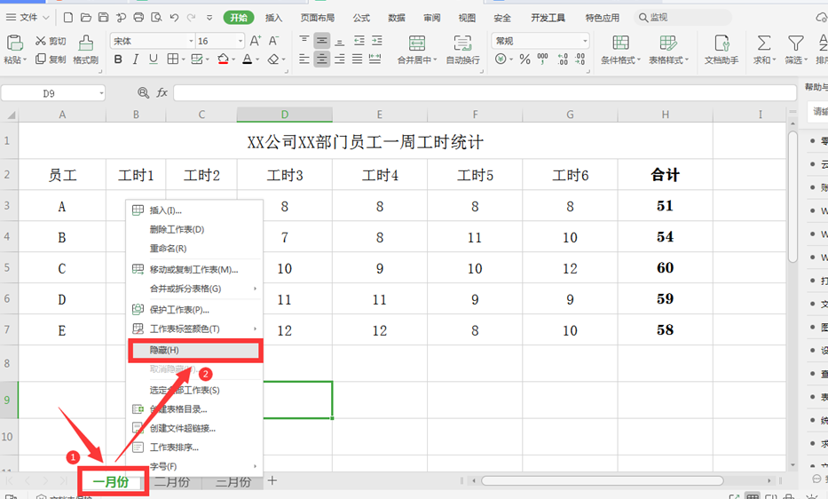Toggle Italic formatting
The height and width of the screenshot is (499, 828).
click(x=135, y=59)
